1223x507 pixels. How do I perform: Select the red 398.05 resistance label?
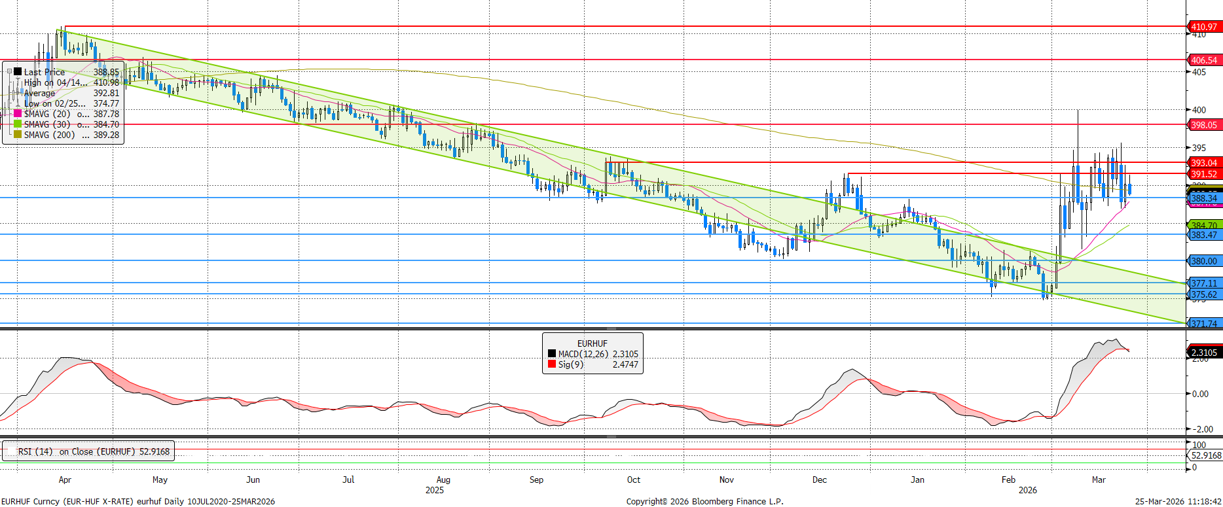(1203, 125)
